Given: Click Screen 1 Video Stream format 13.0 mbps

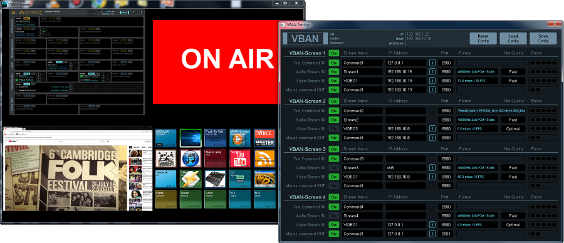Looking at the screenshot, I should pos(478,81).
